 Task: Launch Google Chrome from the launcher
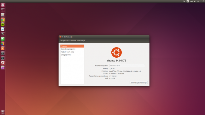pyautogui.click(x=3, y=20)
